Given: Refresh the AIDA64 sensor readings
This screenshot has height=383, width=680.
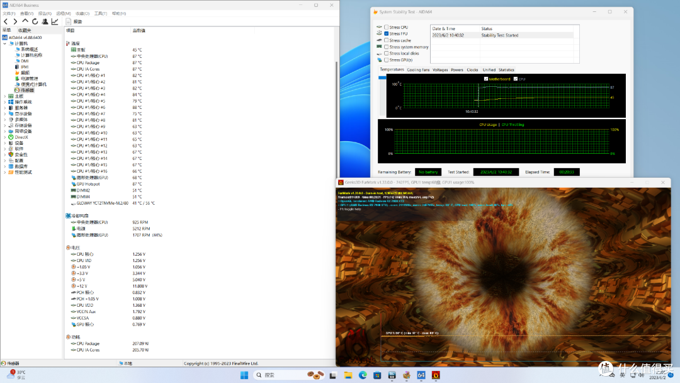Looking at the screenshot, I should [x=35, y=21].
